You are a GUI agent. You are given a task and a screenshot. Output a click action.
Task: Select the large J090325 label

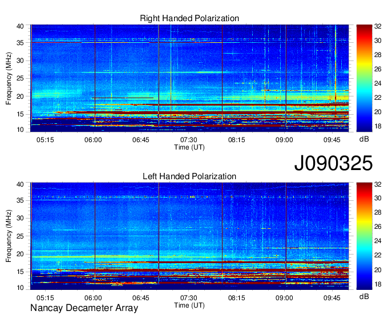pos(333,163)
